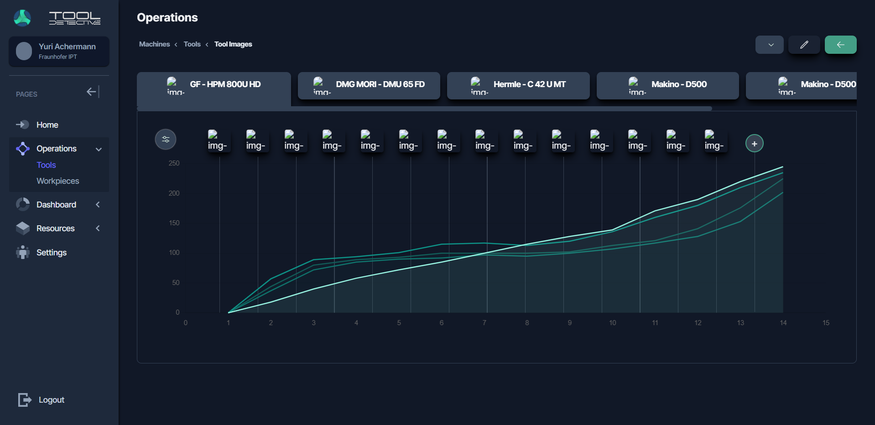Click the Tool Detective logo icon
This screenshot has width=875, height=425.
tap(22, 18)
